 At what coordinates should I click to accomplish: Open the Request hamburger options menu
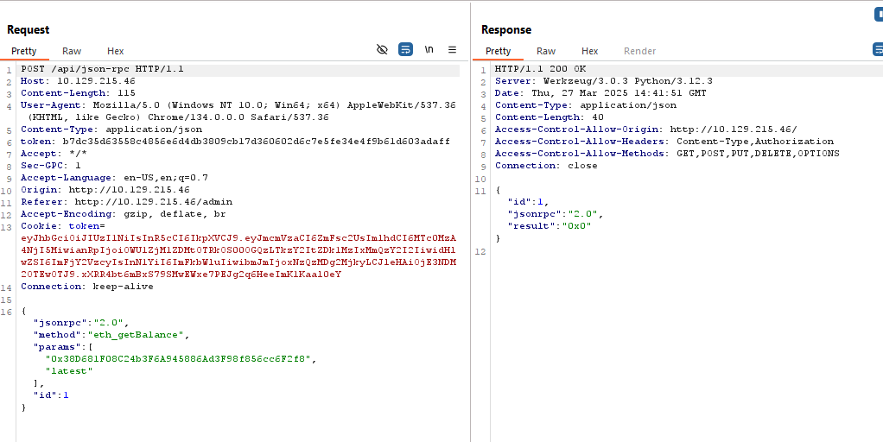click(x=452, y=50)
